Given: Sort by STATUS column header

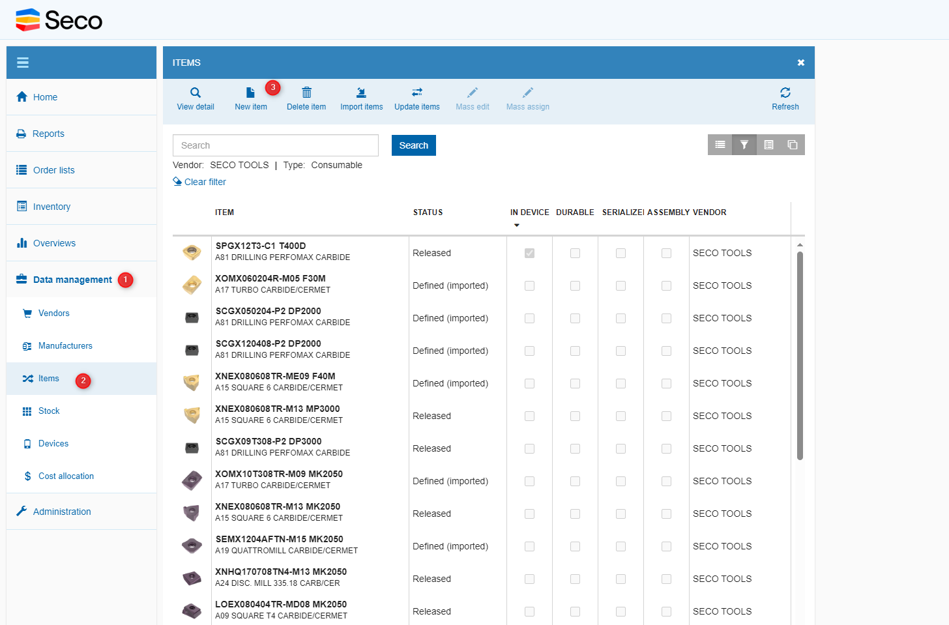Looking at the screenshot, I should pos(428,212).
